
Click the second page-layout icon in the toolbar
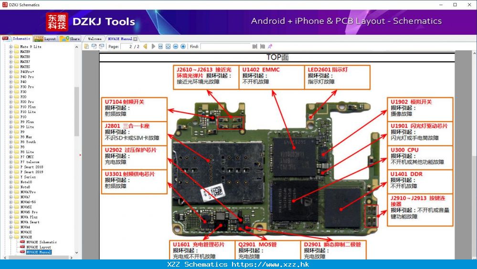[94, 46]
